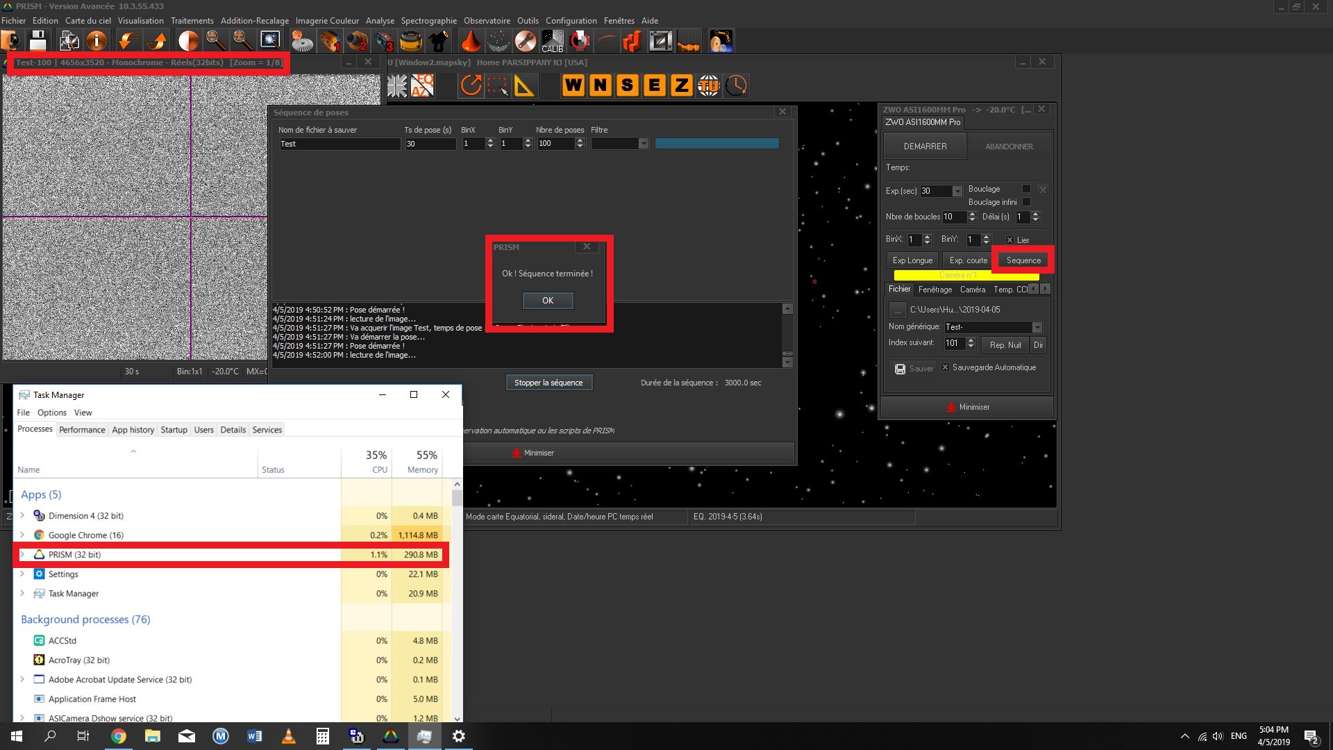Viewport: 1333px width, 750px height.
Task: Click the camera number 1 toolbar icon
Action: coord(330,41)
